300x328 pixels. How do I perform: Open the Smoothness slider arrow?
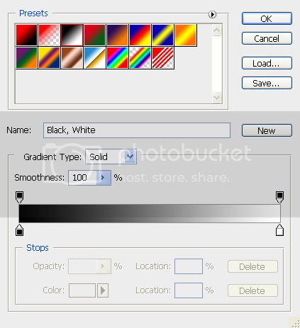coord(104,178)
